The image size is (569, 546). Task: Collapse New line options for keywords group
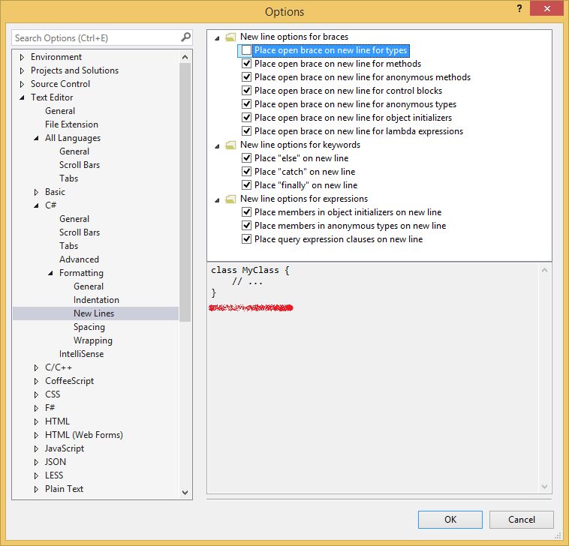(x=217, y=145)
